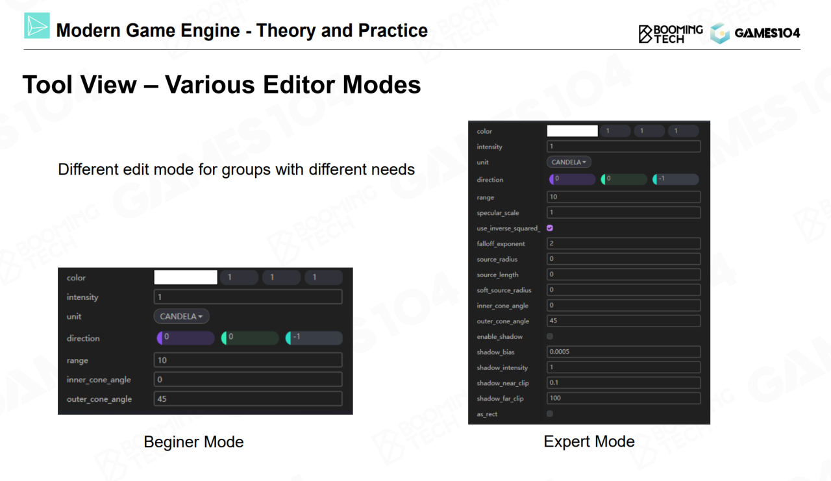Click the range field in Expert panel
Screen dimensions: 831x481
click(623, 197)
